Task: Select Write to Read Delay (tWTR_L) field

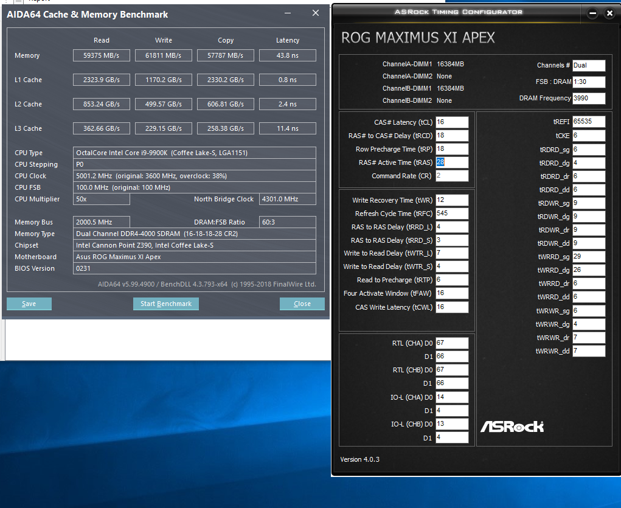Action: [452, 253]
